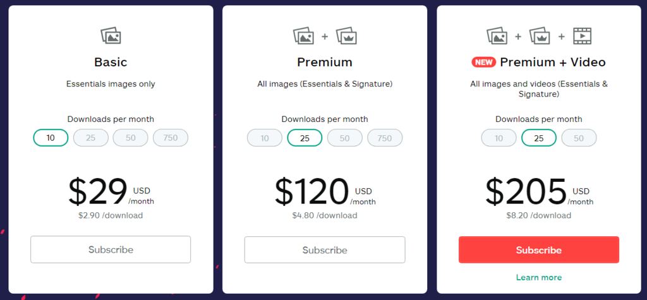The height and width of the screenshot is (300, 647).
Task: Choose 750 downloads in Premium plan
Action: pos(385,138)
